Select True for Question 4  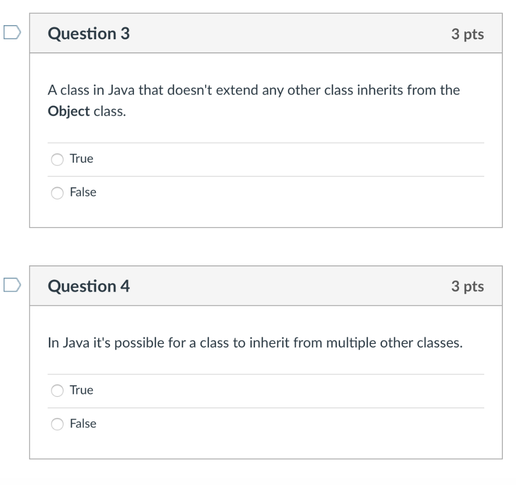(57, 390)
